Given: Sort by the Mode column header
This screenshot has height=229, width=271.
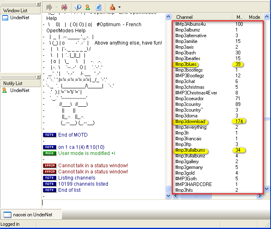Looking at the screenshot, I should coord(255,17).
